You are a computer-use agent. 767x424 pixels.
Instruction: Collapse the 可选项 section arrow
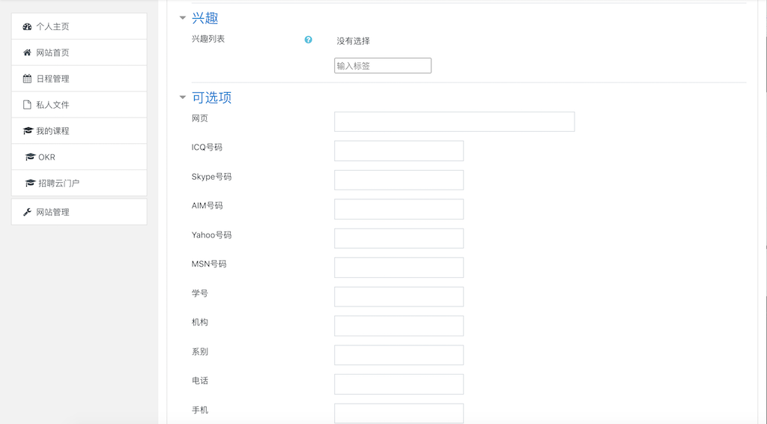[183, 97]
